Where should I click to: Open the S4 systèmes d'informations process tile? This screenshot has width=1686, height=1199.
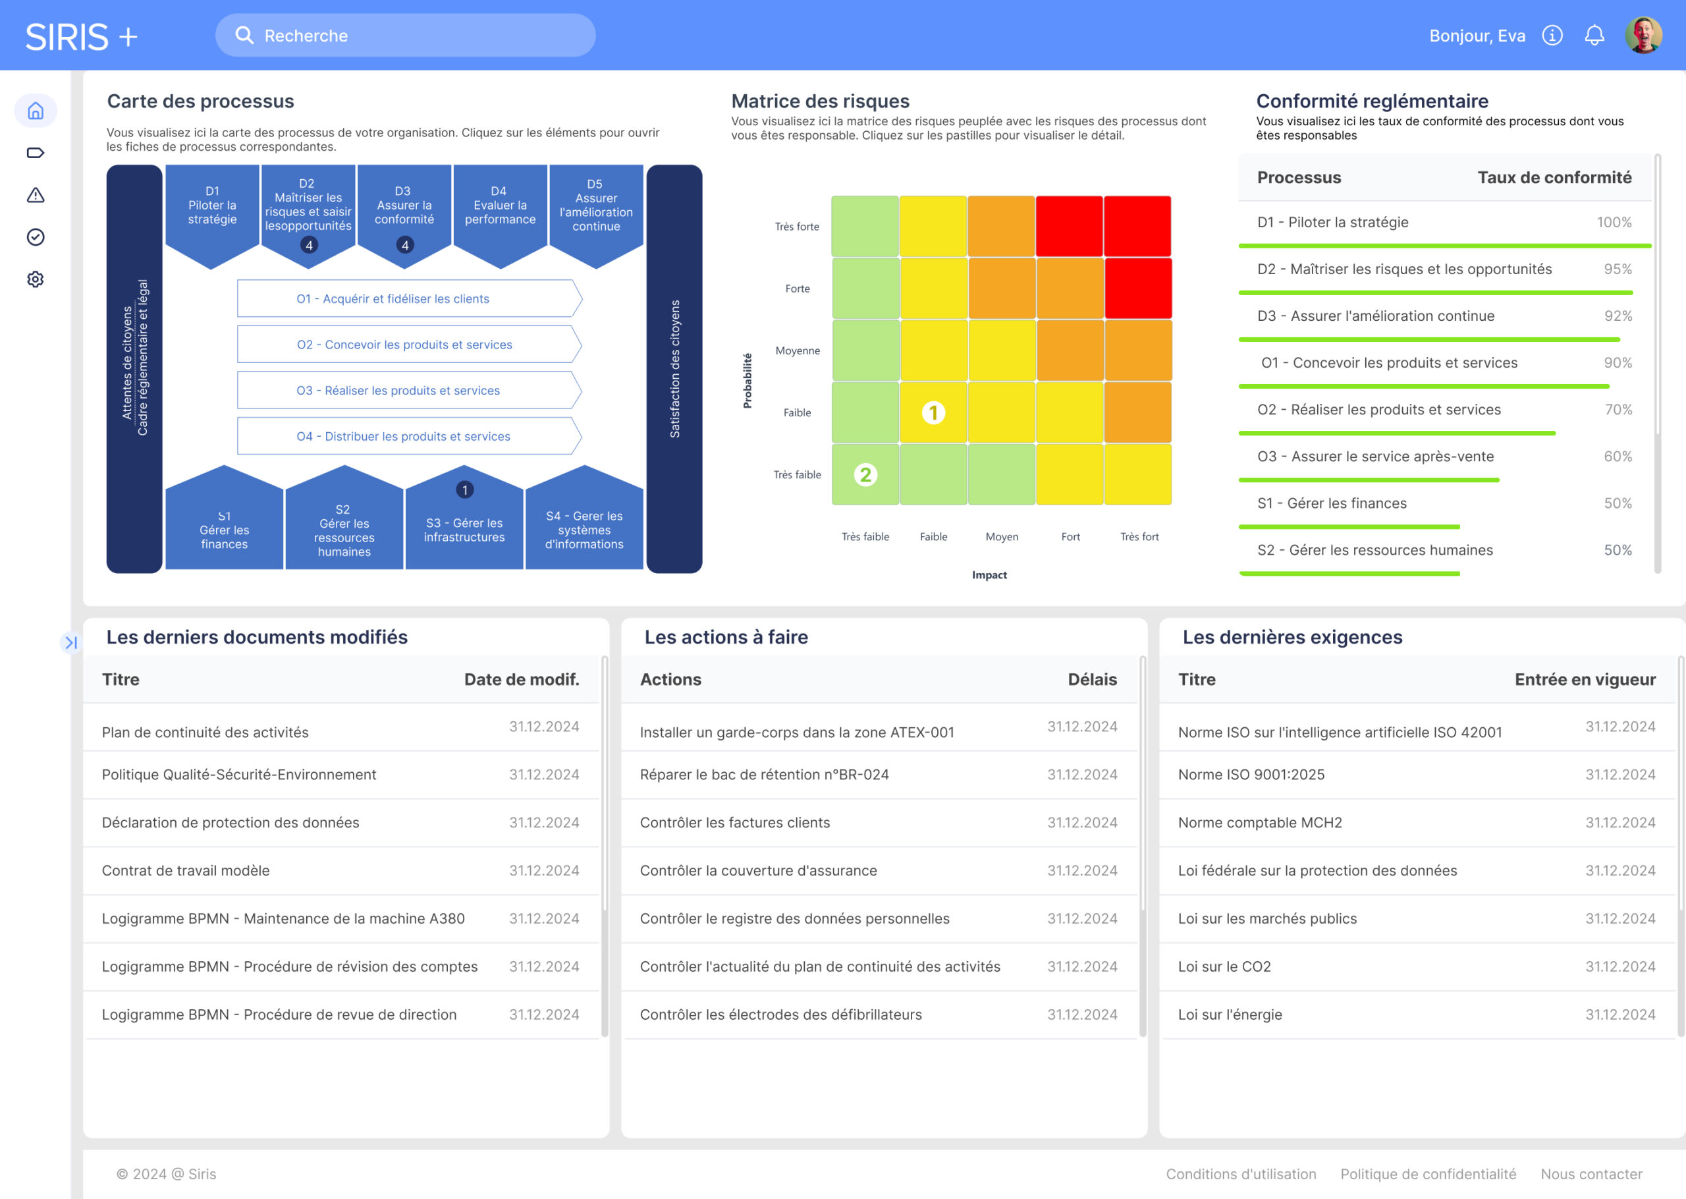[584, 528]
